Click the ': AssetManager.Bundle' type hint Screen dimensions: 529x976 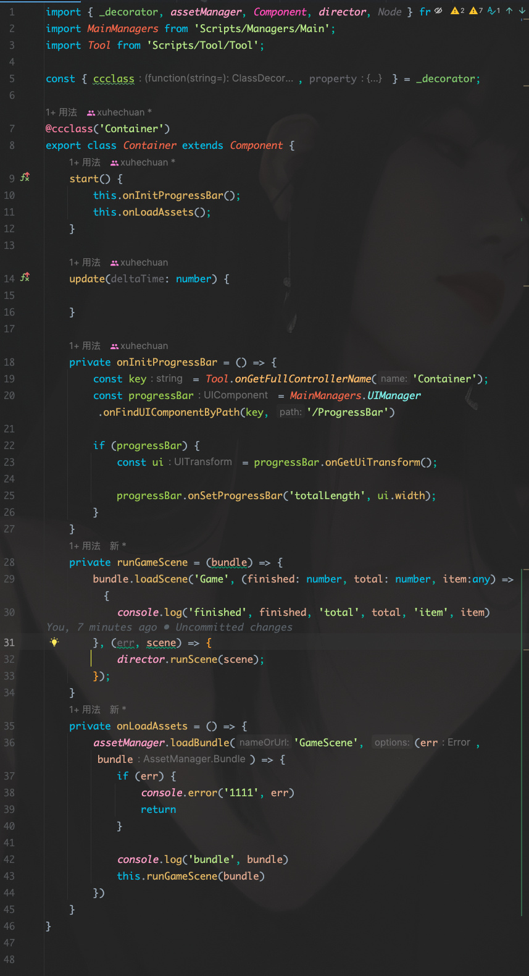pyautogui.click(x=191, y=759)
